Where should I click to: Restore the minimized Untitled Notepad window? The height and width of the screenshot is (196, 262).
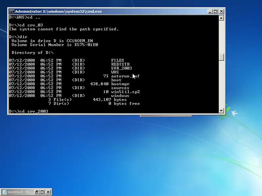coord(37,192)
